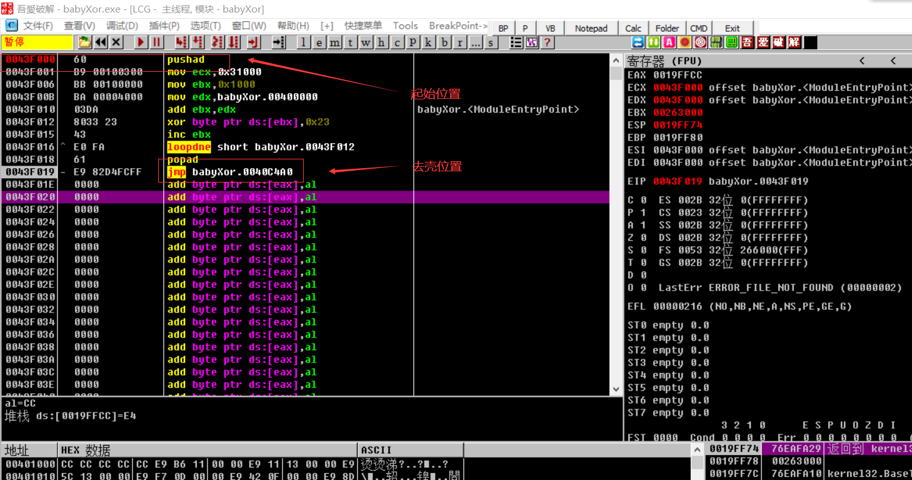Image resolution: width=912 pixels, height=480 pixels.
Task: Click the purple appearance grid icon
Action: 532,42
